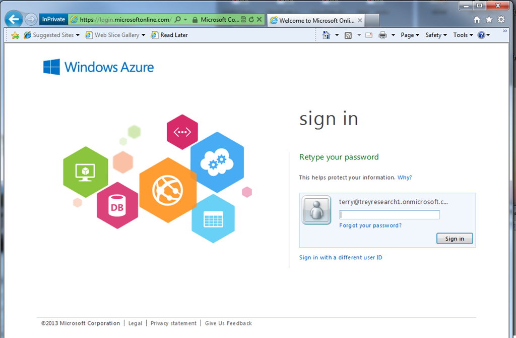This screenshot has height=338, width=516.
Task: Switch to the Welcome to Microsoft Online tab
Action: pyautogui.click(x=312, y=20)
